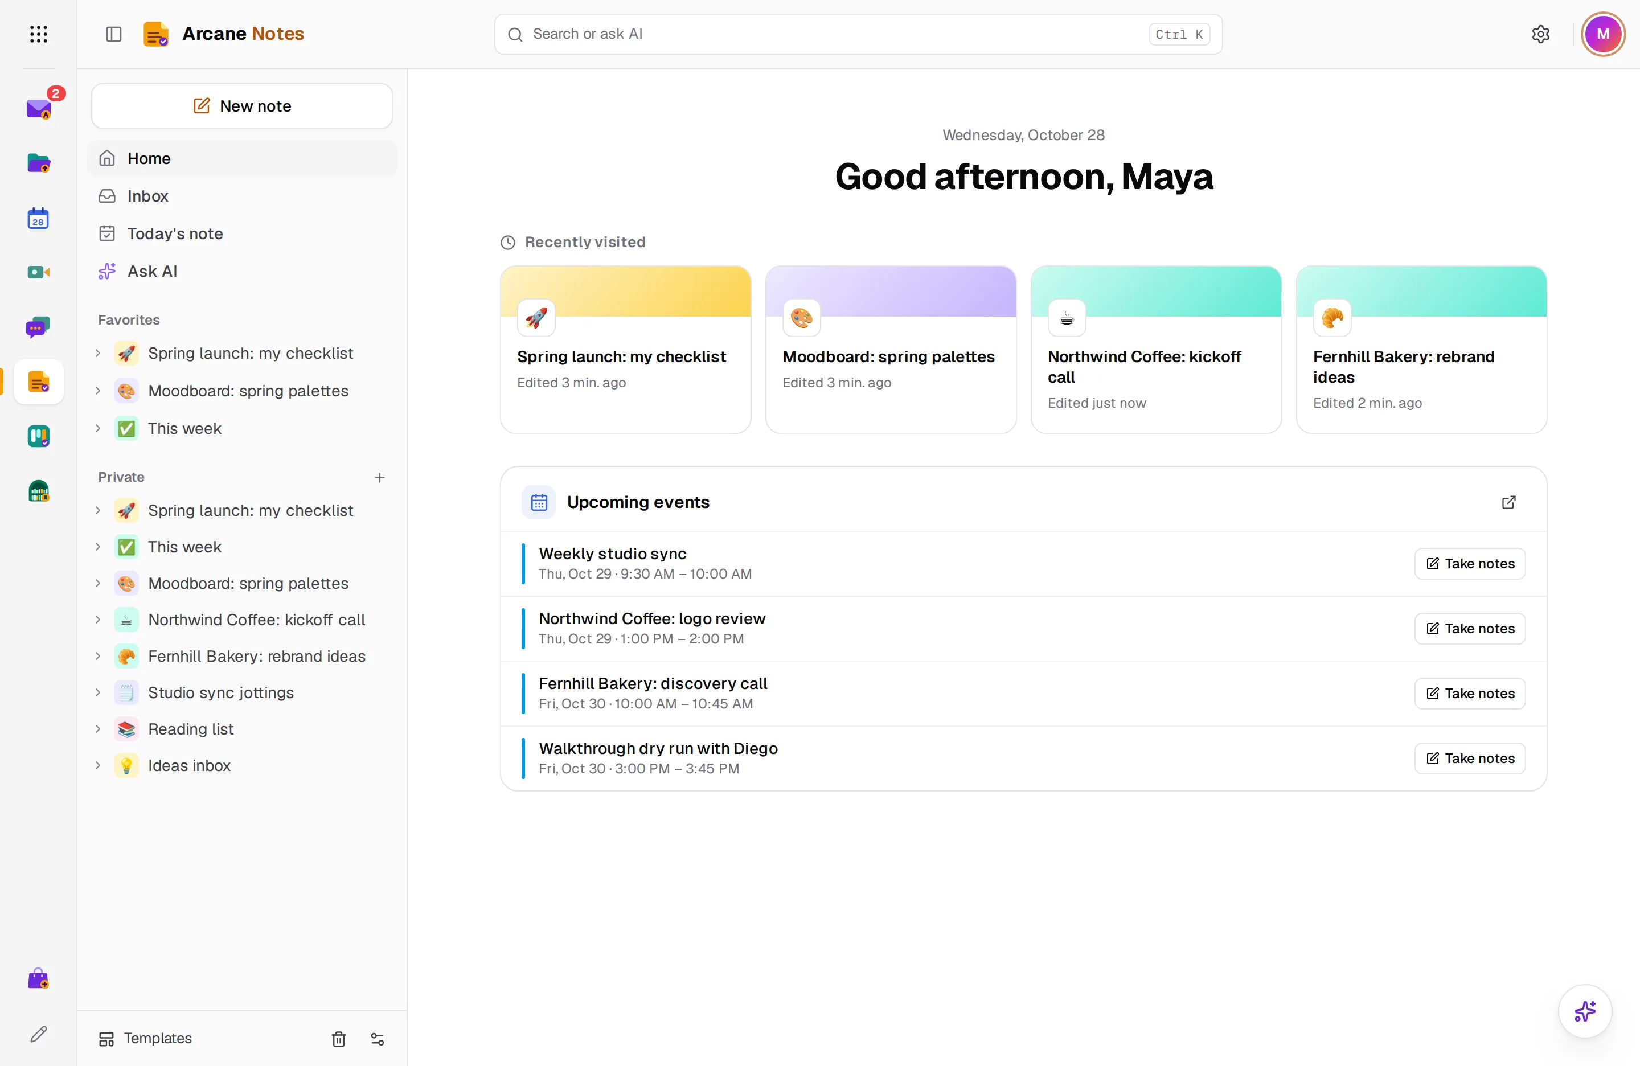Expand Moodboard: spring palettes in Favorites
1640x1066 pixels.
point(98,391)
